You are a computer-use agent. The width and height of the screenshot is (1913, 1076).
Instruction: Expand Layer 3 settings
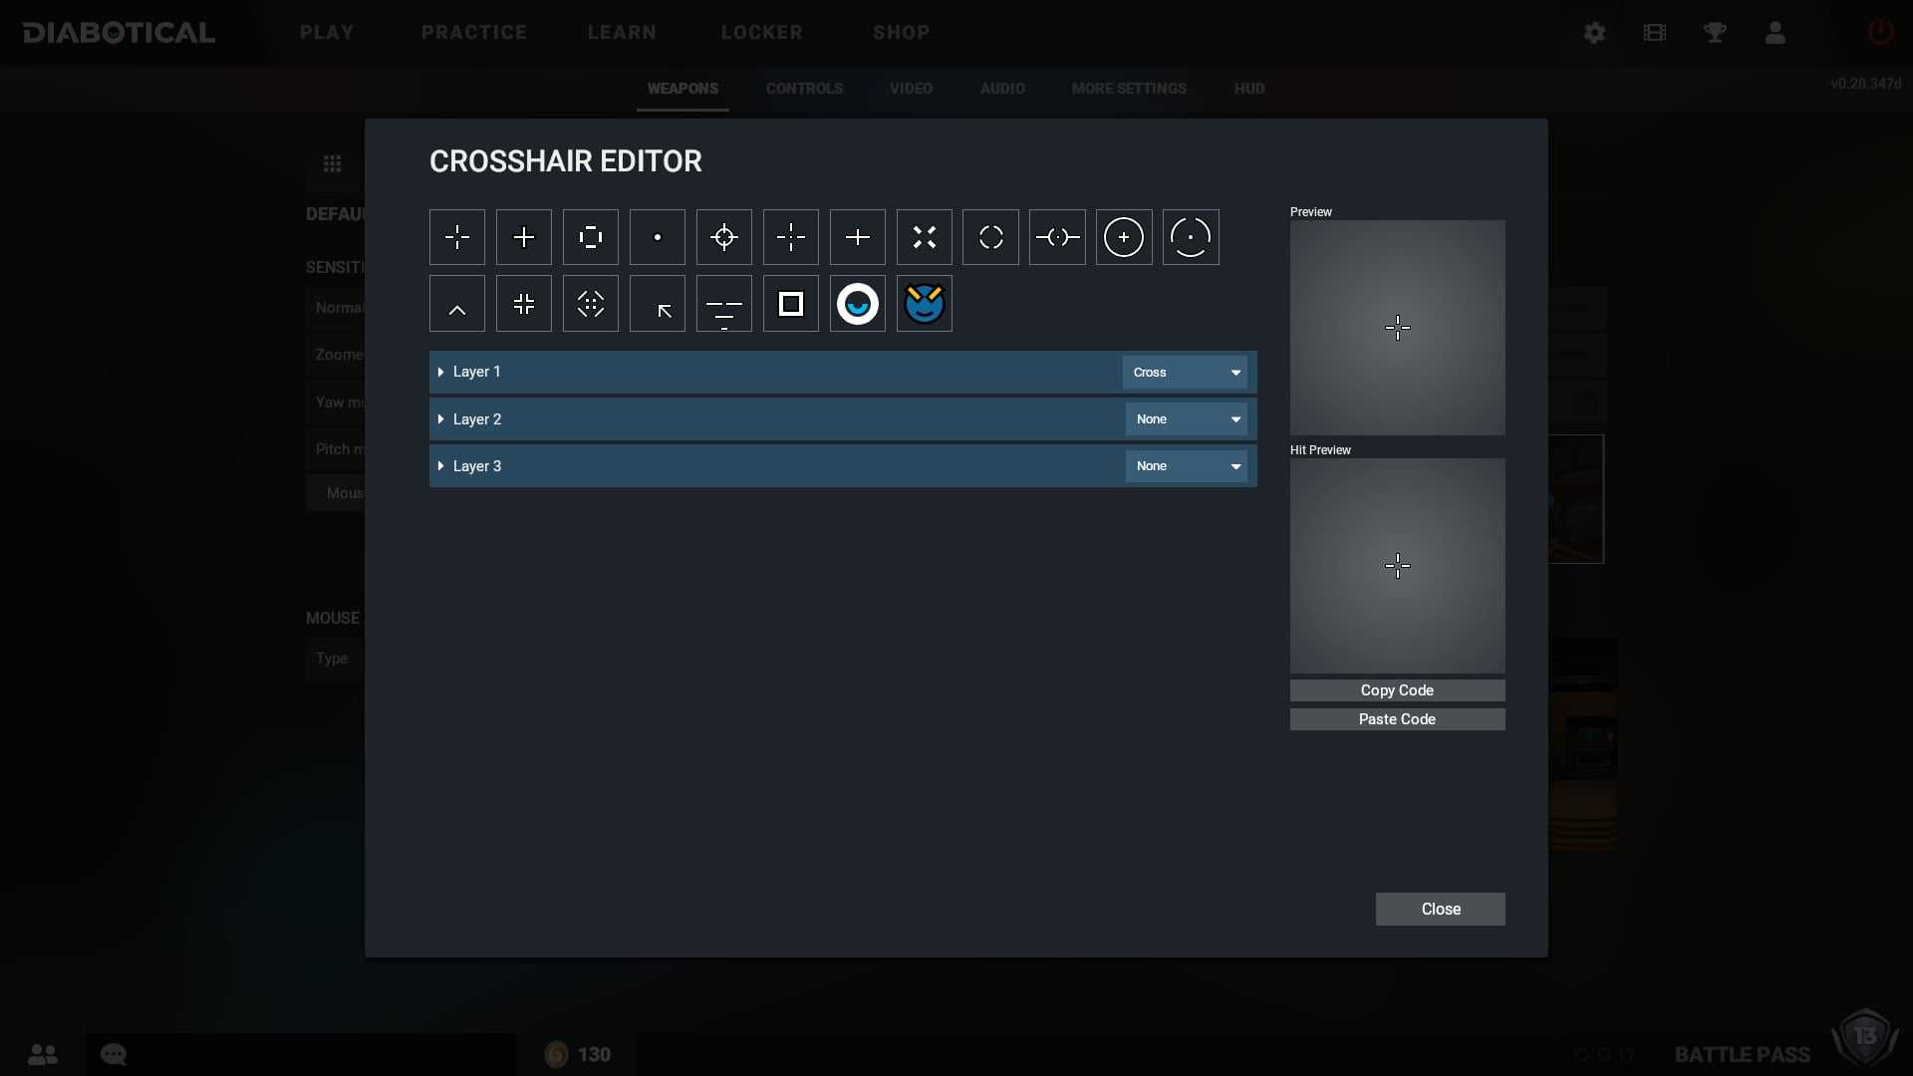[441, 465]
